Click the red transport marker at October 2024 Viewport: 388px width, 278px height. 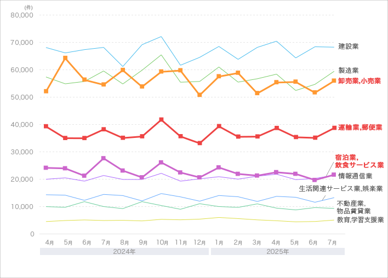point(161,119)
